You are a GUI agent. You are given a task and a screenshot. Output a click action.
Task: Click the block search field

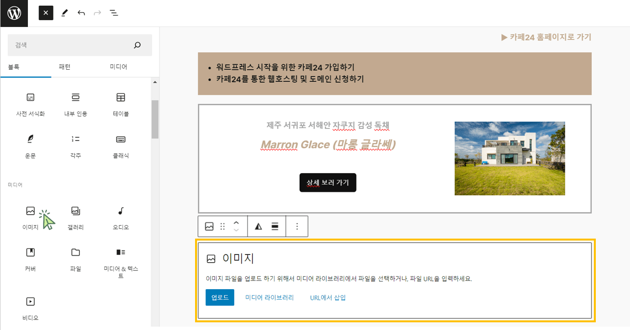(79, 45)
